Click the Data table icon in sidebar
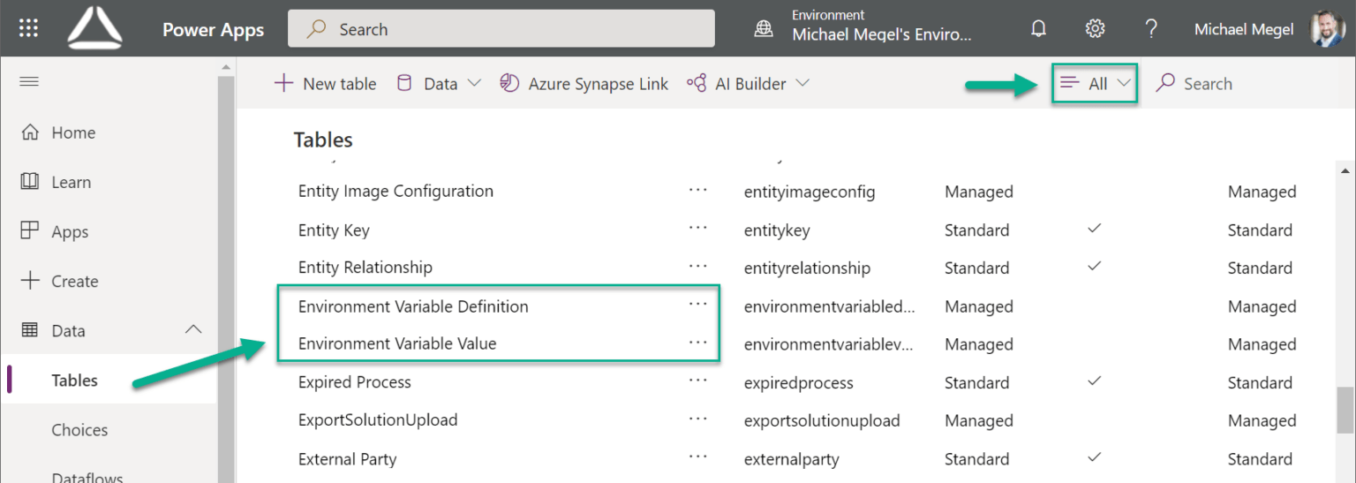 pyautogui.click(x=30, y=330)
